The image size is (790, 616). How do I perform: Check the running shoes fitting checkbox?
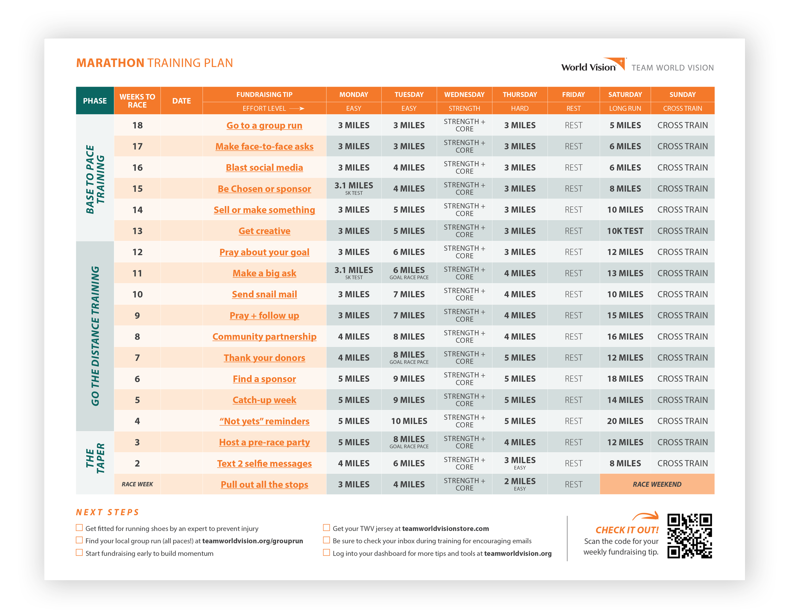[x=79, y=528]
